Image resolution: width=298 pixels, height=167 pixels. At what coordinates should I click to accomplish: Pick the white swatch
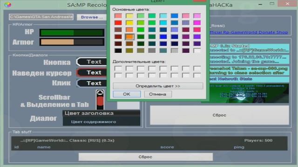(x=197, y=51)
